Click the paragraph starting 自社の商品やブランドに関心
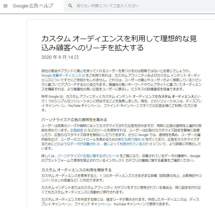 click(121, 80)
